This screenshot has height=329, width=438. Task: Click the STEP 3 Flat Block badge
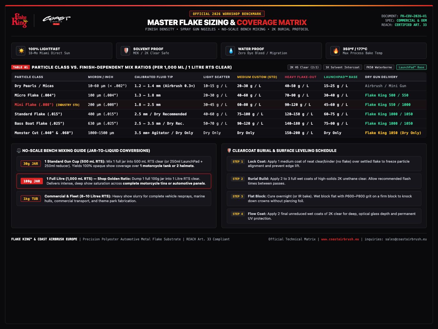coord(238,196)
